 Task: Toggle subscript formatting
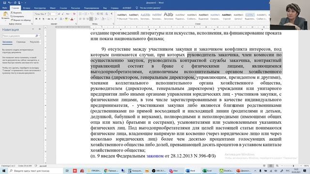pyautogui.click(x=52, y=19)
